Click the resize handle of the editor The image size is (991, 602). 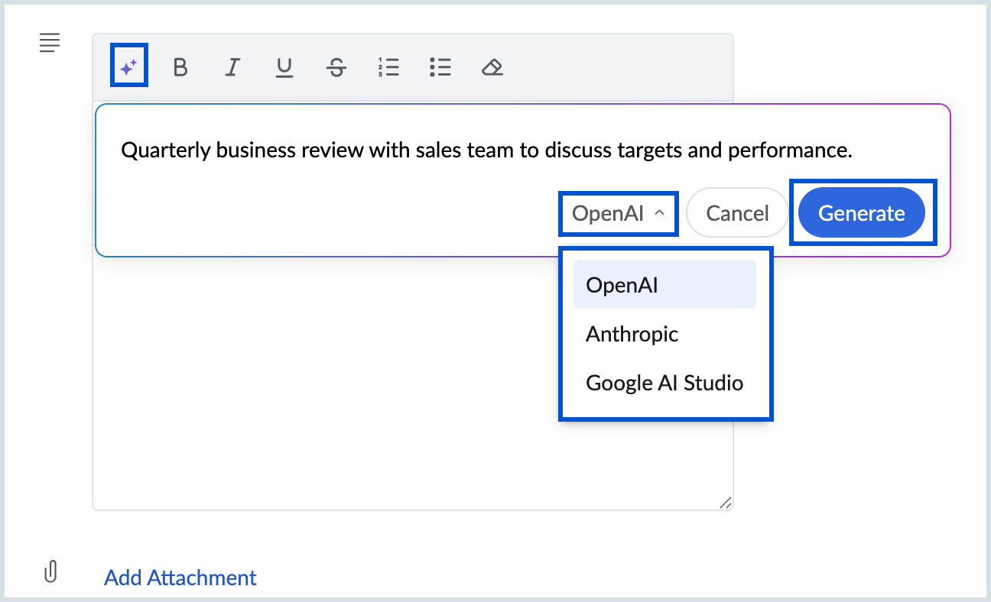pyautogui.click(x=726, y=503)
